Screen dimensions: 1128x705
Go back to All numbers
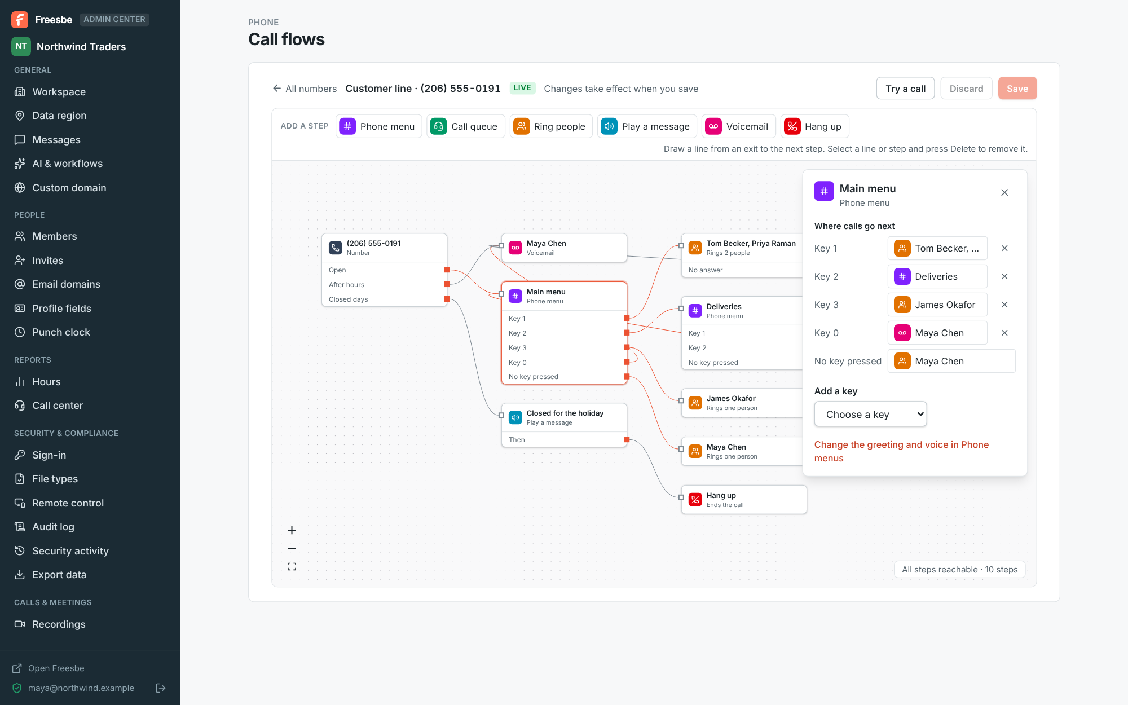(x=305, y=89)
